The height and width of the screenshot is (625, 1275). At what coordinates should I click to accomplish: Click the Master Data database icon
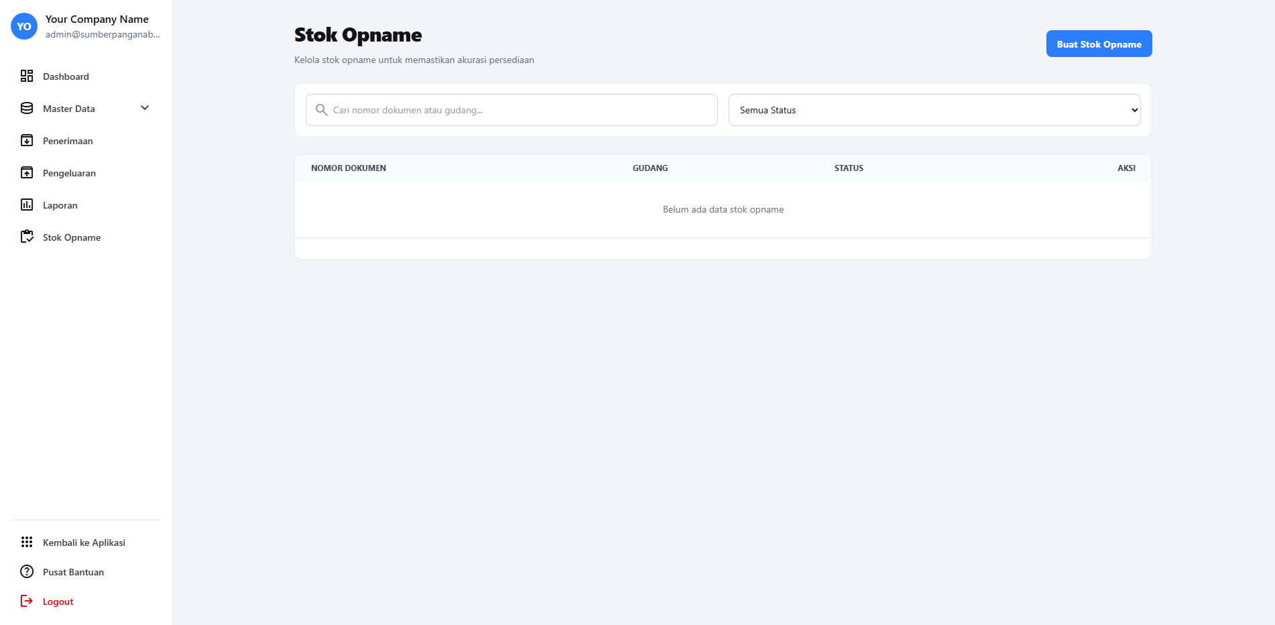[x=26, y=108]
